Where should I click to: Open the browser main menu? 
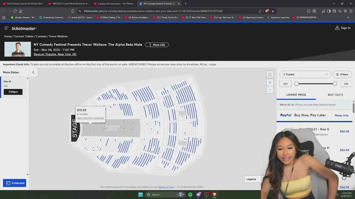tap(351, 11)
